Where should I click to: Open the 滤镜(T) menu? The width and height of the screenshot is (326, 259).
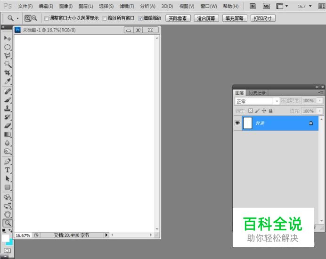coord(127,6)
